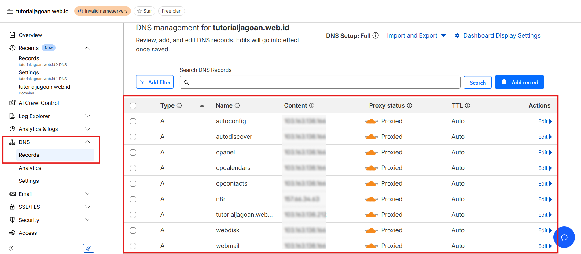Edit the webmail record
The height and width of the screenshot is (254, 581).
click(x=545, y=246)
